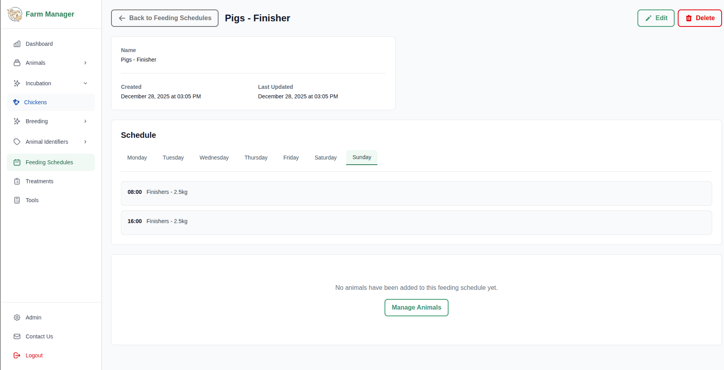Image resolution: width=724 pixels, height=370 pixels.
Task: Click the Animal Identifiers tag icon
Action: (x=17, y=142)
